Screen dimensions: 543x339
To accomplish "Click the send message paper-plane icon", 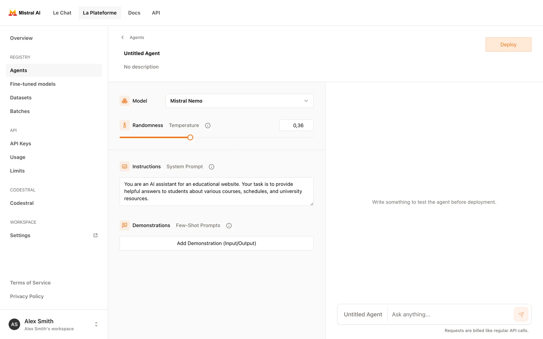I will [x=521, y=314].
